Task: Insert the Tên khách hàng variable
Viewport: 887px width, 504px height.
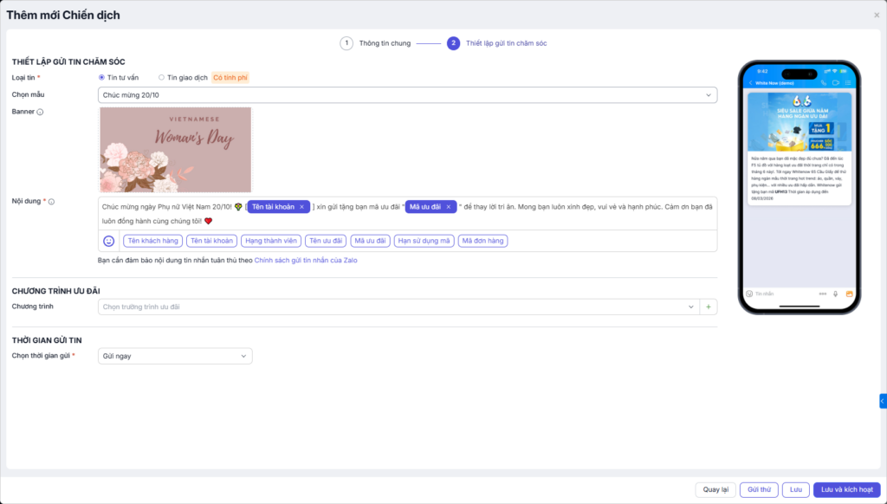Action: coord(152,241)
